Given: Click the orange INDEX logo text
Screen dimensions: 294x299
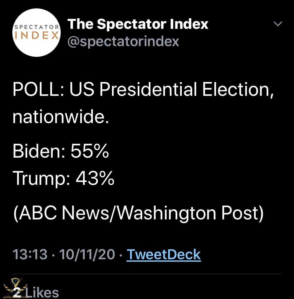Looking at the screenshot, I should coord(37,36).
